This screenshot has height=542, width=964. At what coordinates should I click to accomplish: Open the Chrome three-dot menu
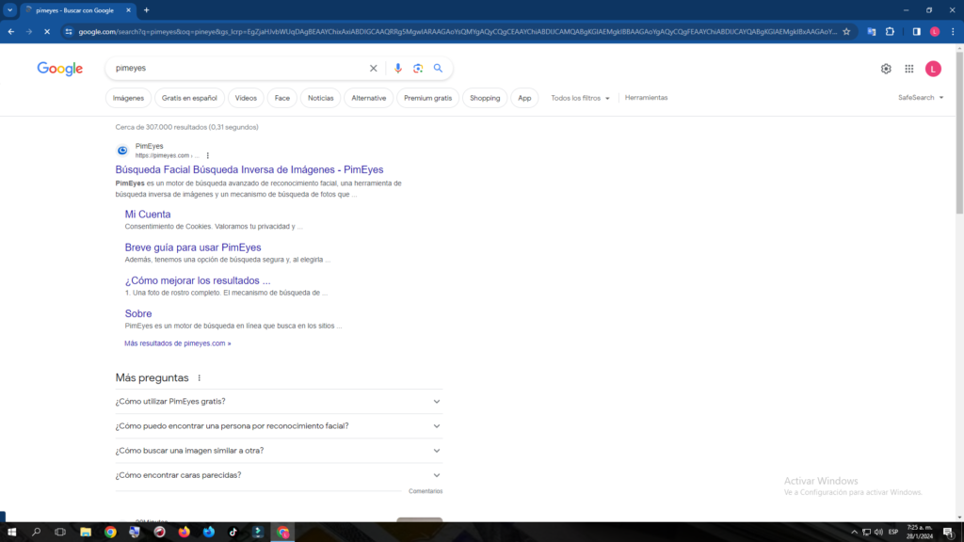(953, 31)
